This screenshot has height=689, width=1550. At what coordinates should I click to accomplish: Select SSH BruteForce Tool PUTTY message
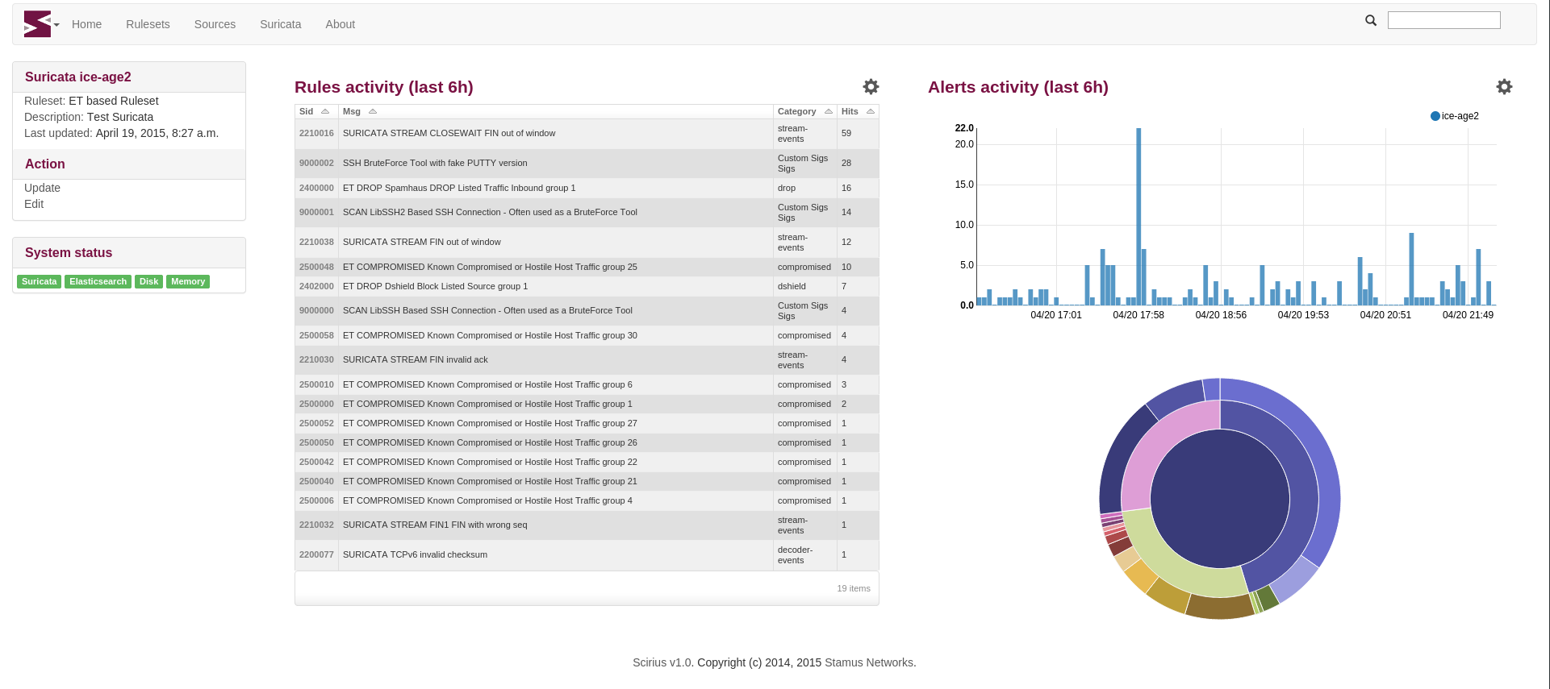[x=435, y=163]
